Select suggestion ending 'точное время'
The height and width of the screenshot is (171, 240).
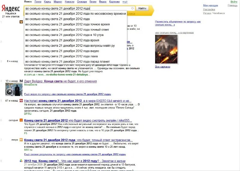pos(76,24)
